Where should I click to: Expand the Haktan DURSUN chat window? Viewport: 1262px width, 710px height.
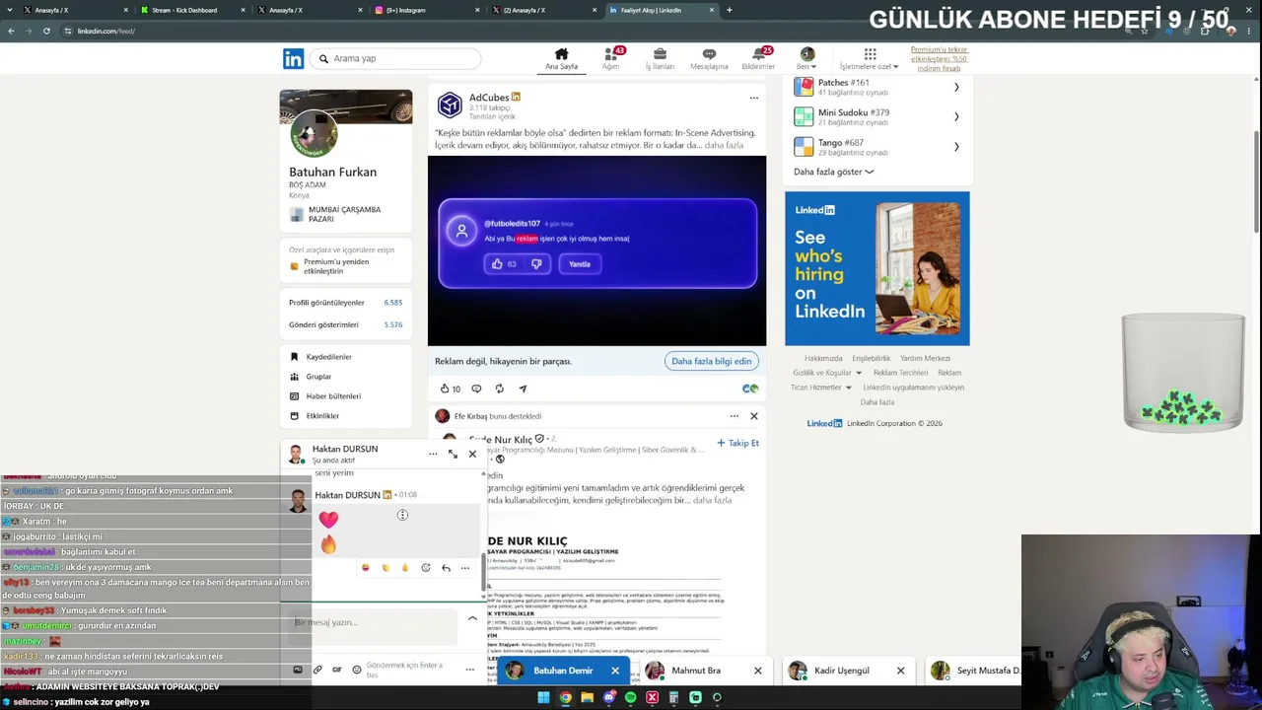pos(453,454)
